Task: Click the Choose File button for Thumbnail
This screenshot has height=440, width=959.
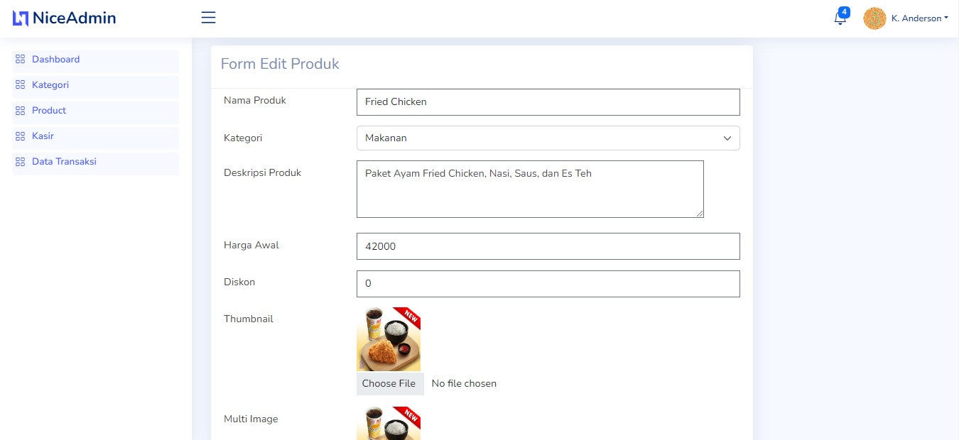Action: [x=389, y=383]
